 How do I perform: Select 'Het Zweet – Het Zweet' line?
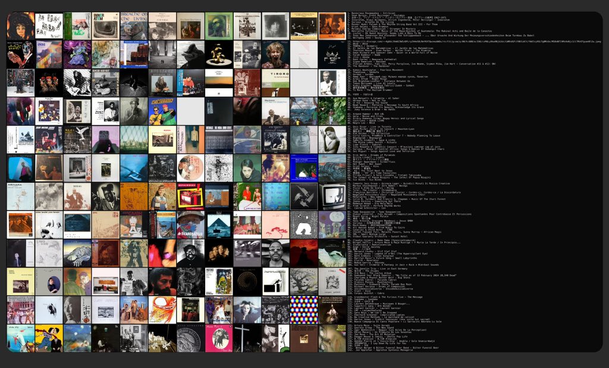point(365,164)
